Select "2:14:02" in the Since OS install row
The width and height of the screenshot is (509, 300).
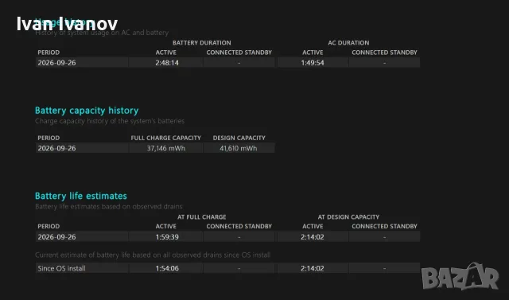coord(313,268)
